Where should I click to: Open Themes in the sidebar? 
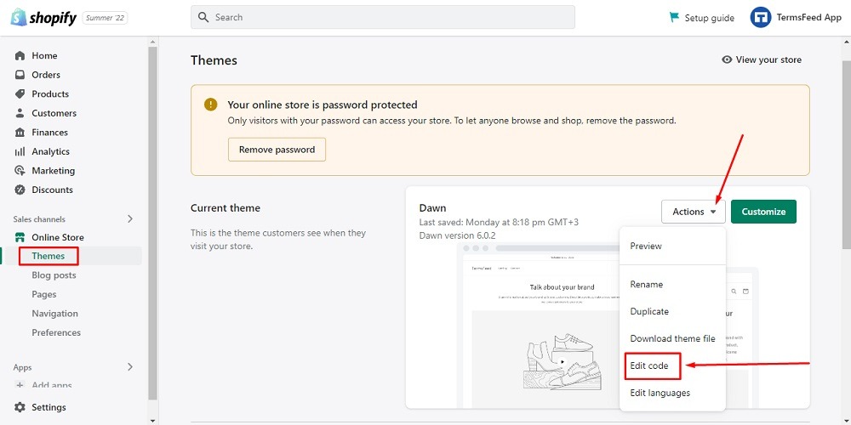pos(49,256)
